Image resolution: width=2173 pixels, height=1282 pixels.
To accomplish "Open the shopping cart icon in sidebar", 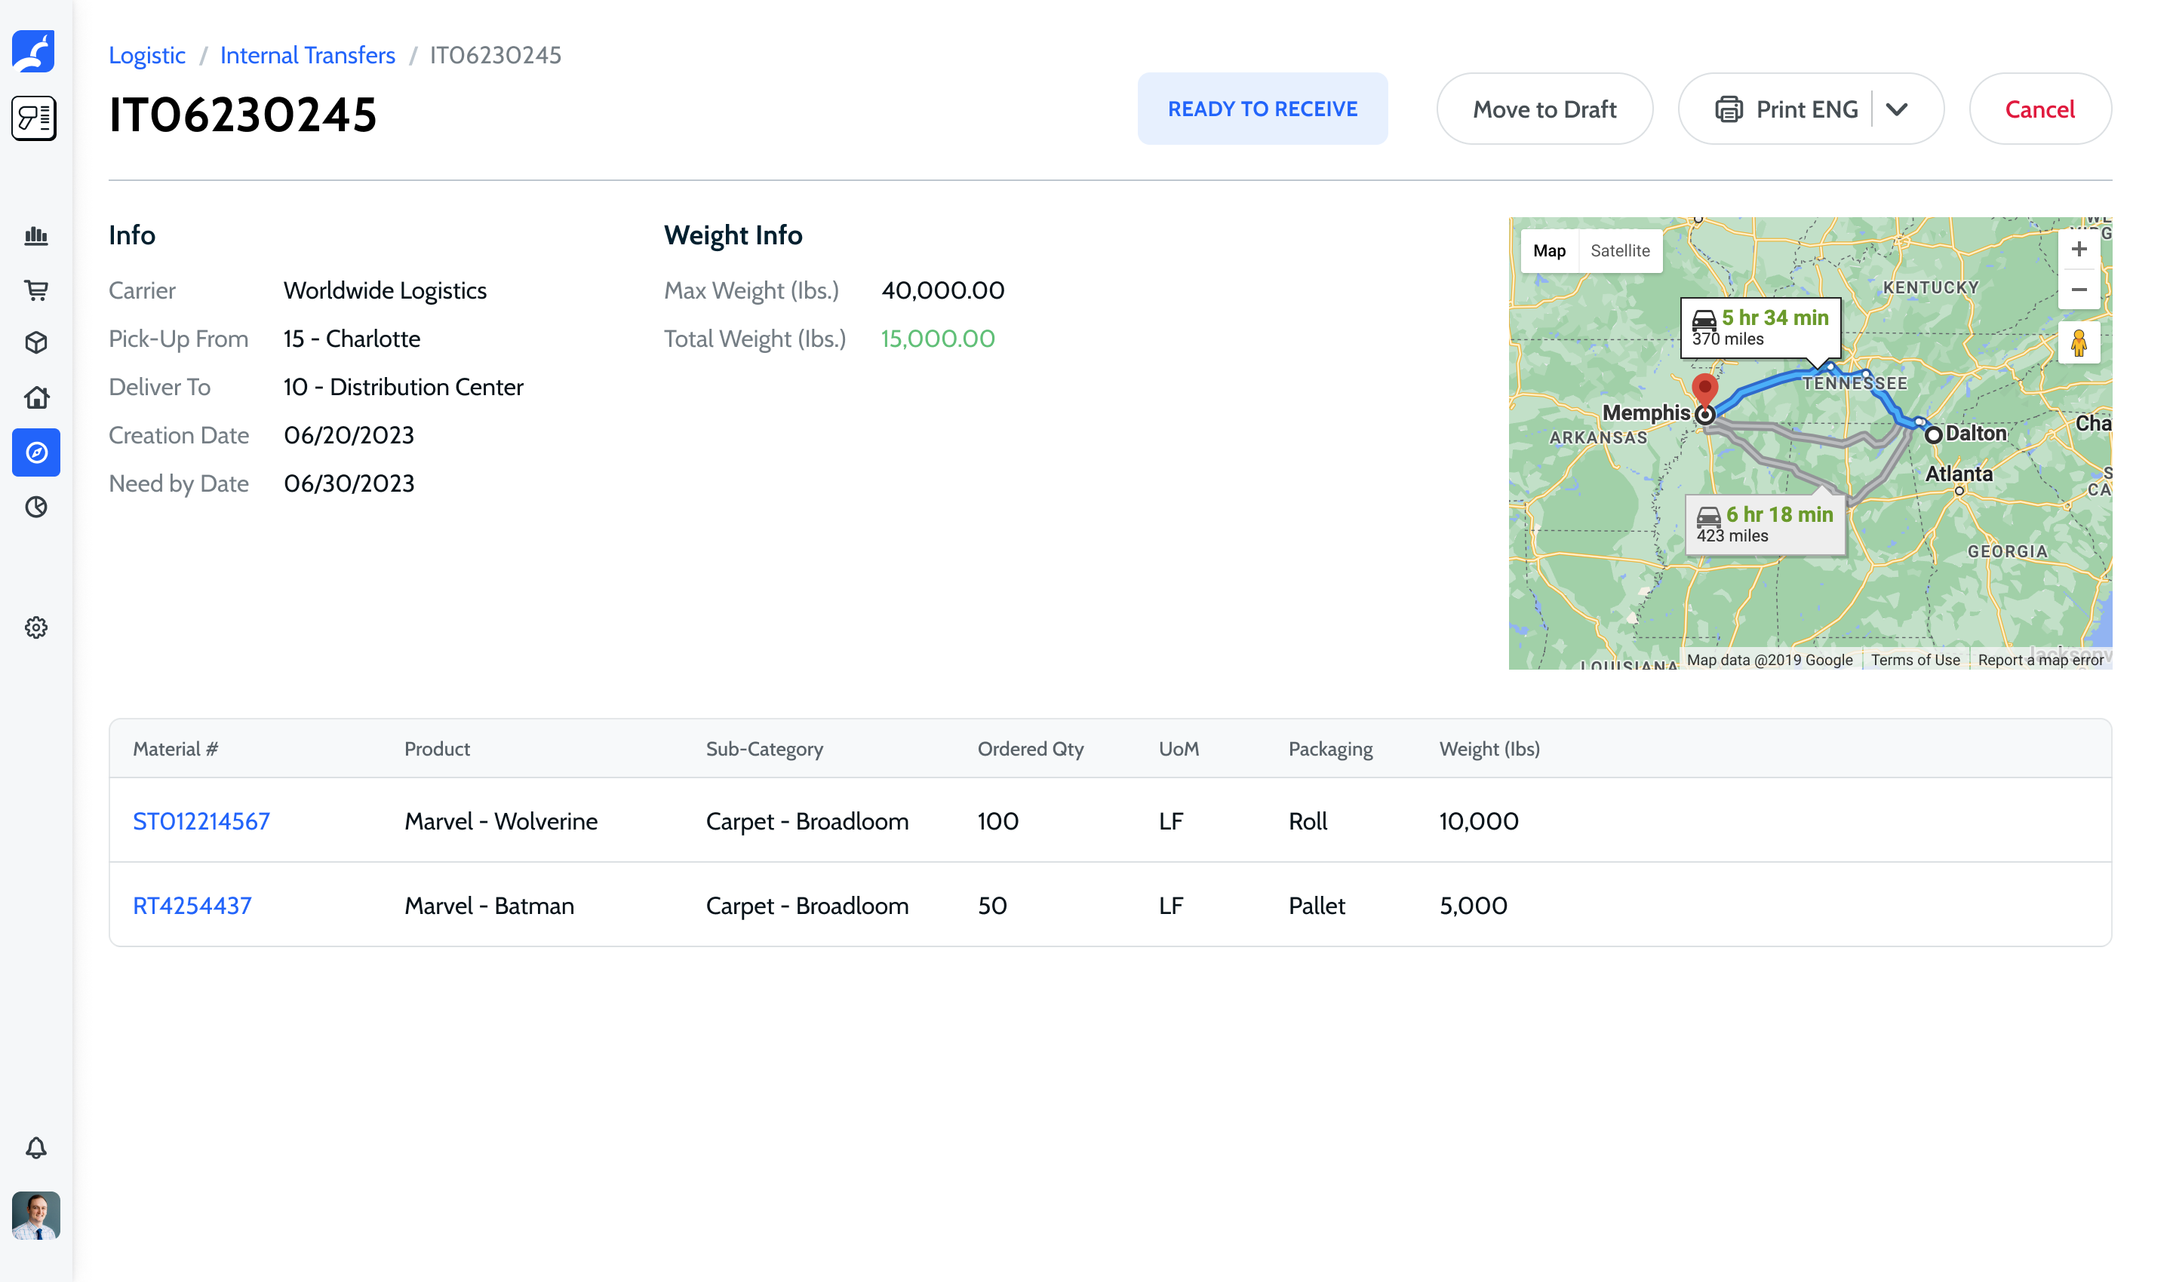I will click(36, 290).
